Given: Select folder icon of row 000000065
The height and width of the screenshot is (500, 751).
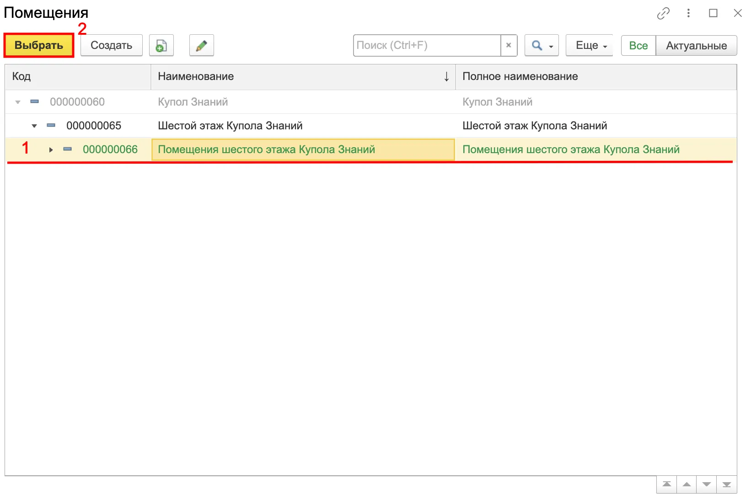Looking at the screenshot, I should [x=51, y=125].
